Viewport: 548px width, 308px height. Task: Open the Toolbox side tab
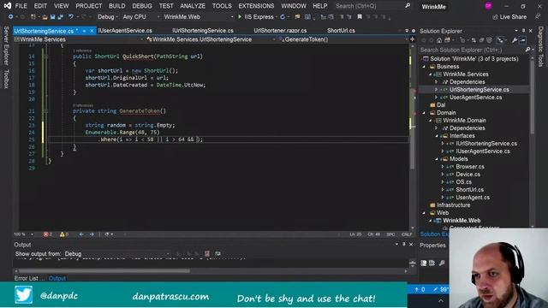[x=6, y=79]
